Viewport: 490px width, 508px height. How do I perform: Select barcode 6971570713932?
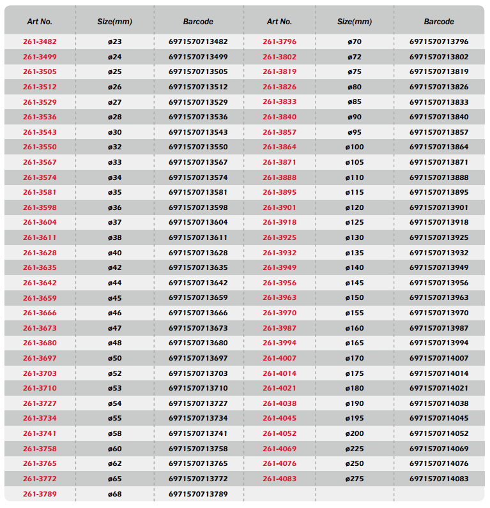[439, 253]
